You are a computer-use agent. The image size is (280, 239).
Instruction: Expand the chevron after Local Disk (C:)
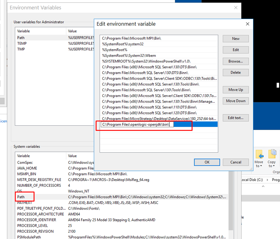click(267, 180)
